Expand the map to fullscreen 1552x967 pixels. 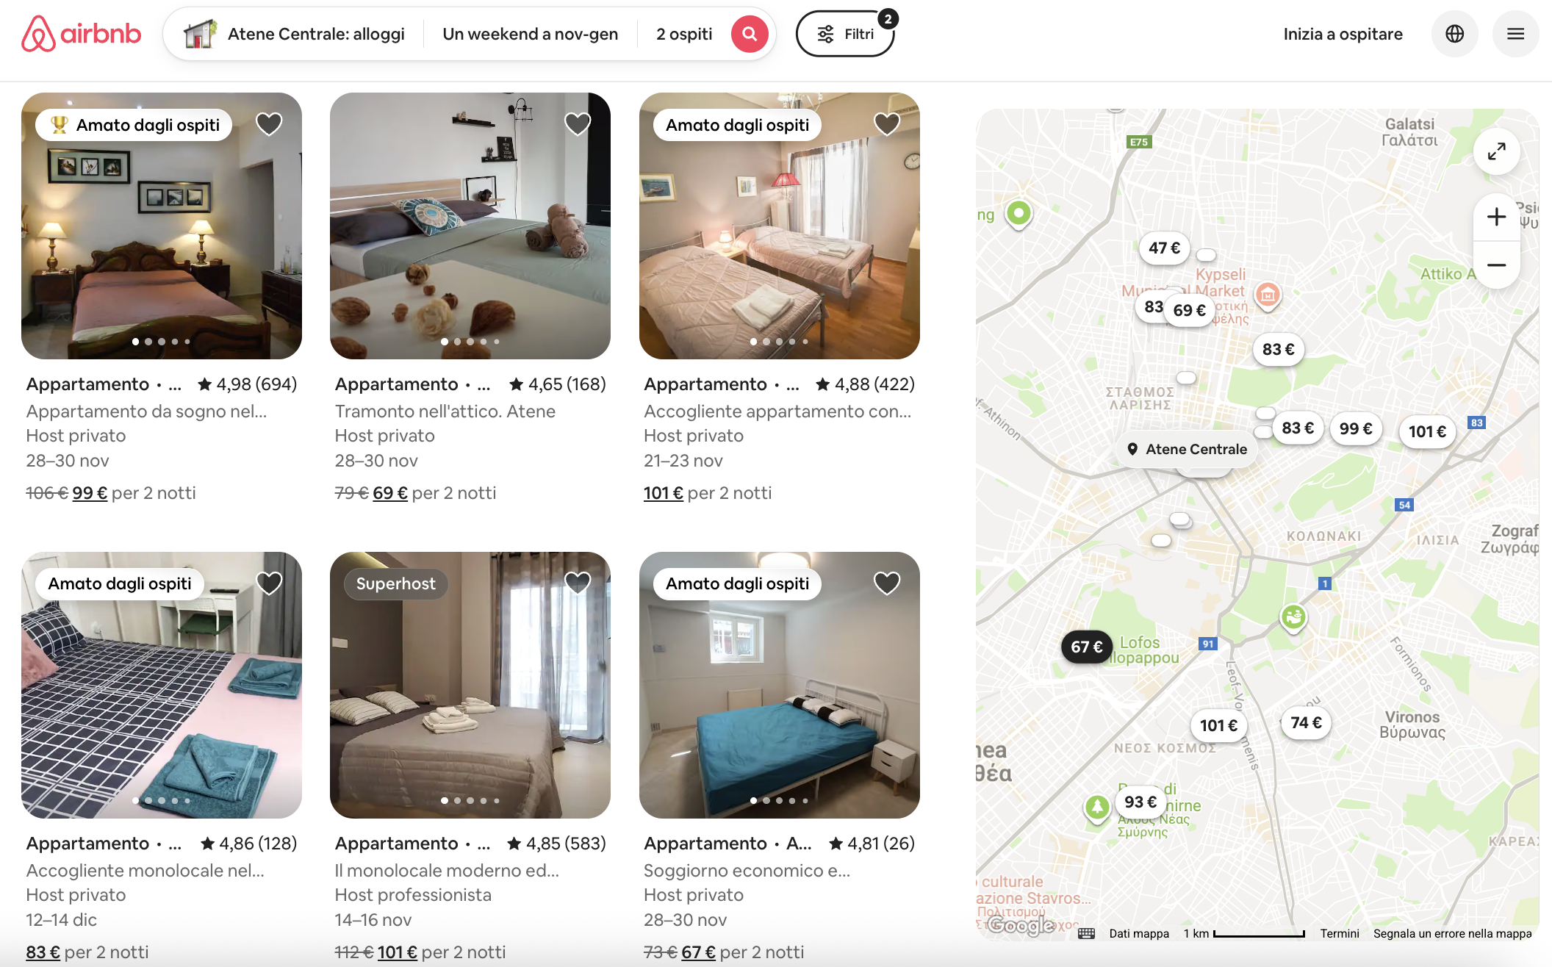1496,151
